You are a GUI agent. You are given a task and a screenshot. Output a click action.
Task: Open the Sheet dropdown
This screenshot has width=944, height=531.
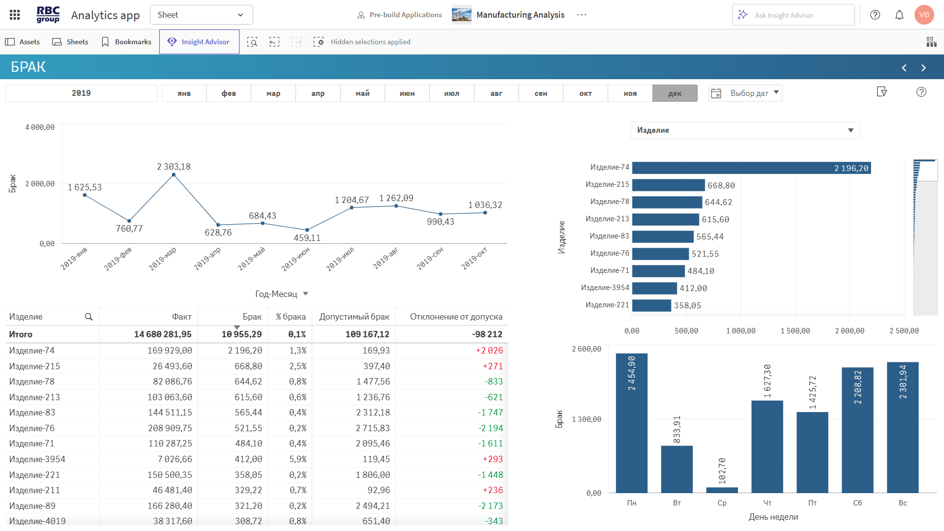201,15
